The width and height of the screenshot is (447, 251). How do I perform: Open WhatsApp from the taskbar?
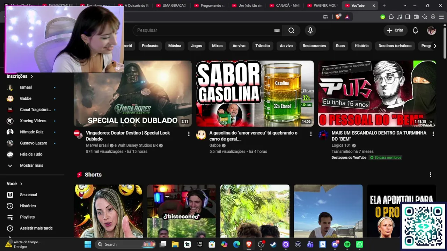[360, 244]
